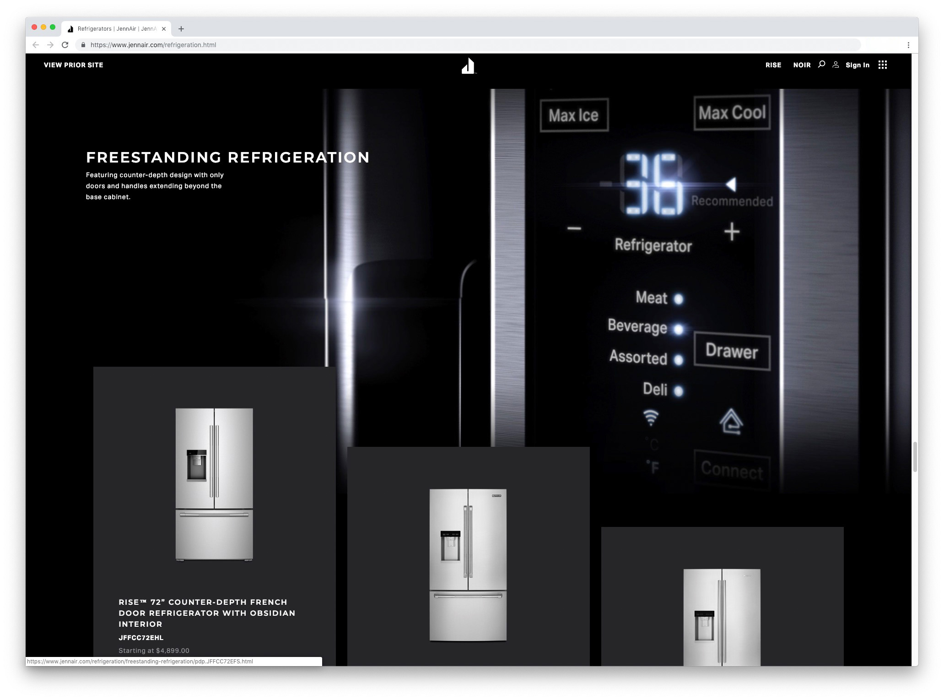Click the macOS green fullscreen button
Viewport: 944px width, 700px height.
click(53, 27)
